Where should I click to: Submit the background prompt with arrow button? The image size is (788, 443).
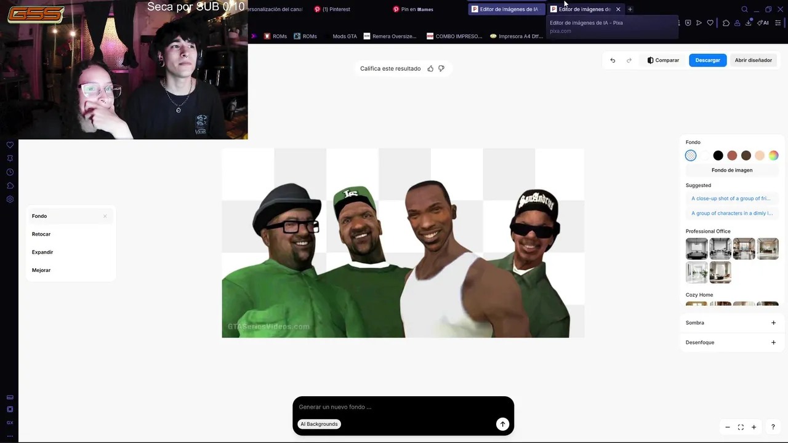[503, 424]
